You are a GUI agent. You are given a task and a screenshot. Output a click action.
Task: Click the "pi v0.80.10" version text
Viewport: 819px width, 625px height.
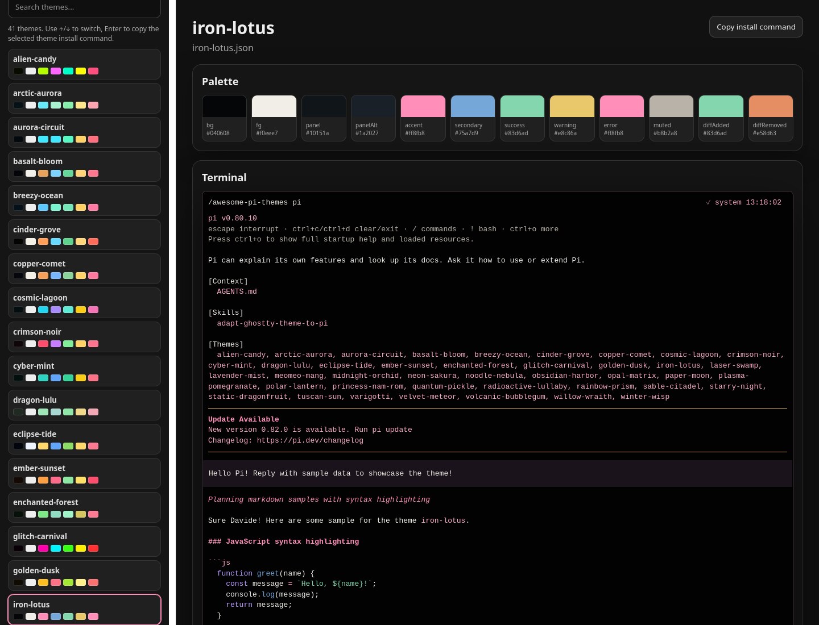[233, 218]
